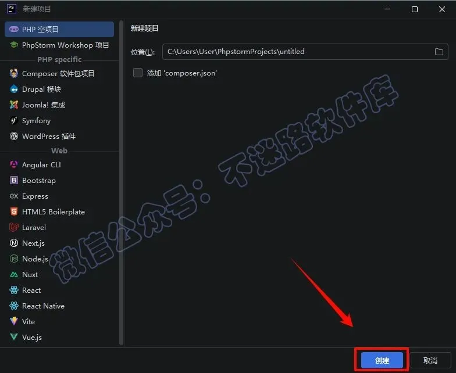Viewport: 456px width, 373px height.
Task: Click the HTML5 Boilerplate icon
Action: [x=14, y=211]
